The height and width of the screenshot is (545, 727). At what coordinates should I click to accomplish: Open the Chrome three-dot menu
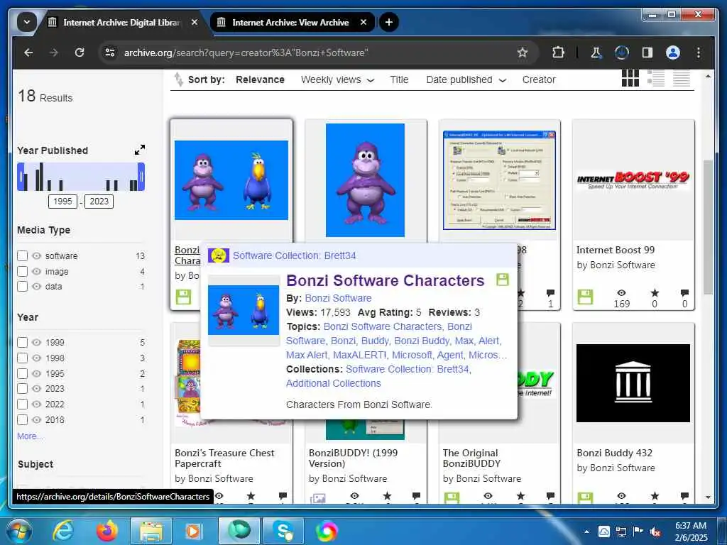(x=699, y=53)
